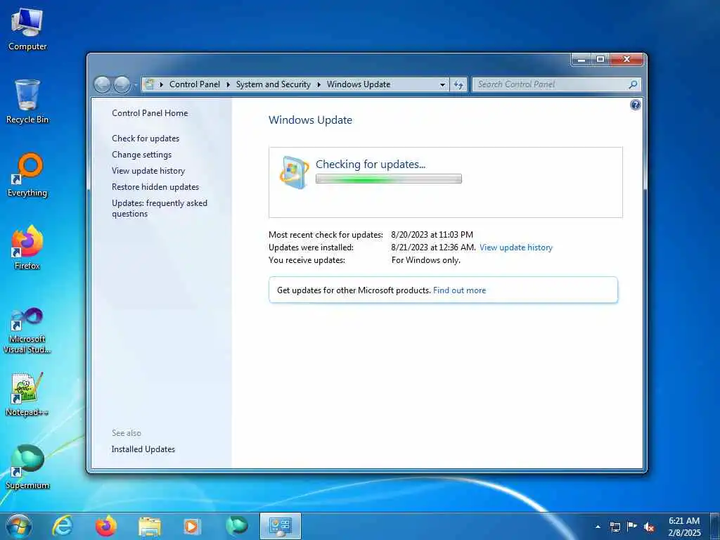Minimize the Windows Update window

pos(581,59)
